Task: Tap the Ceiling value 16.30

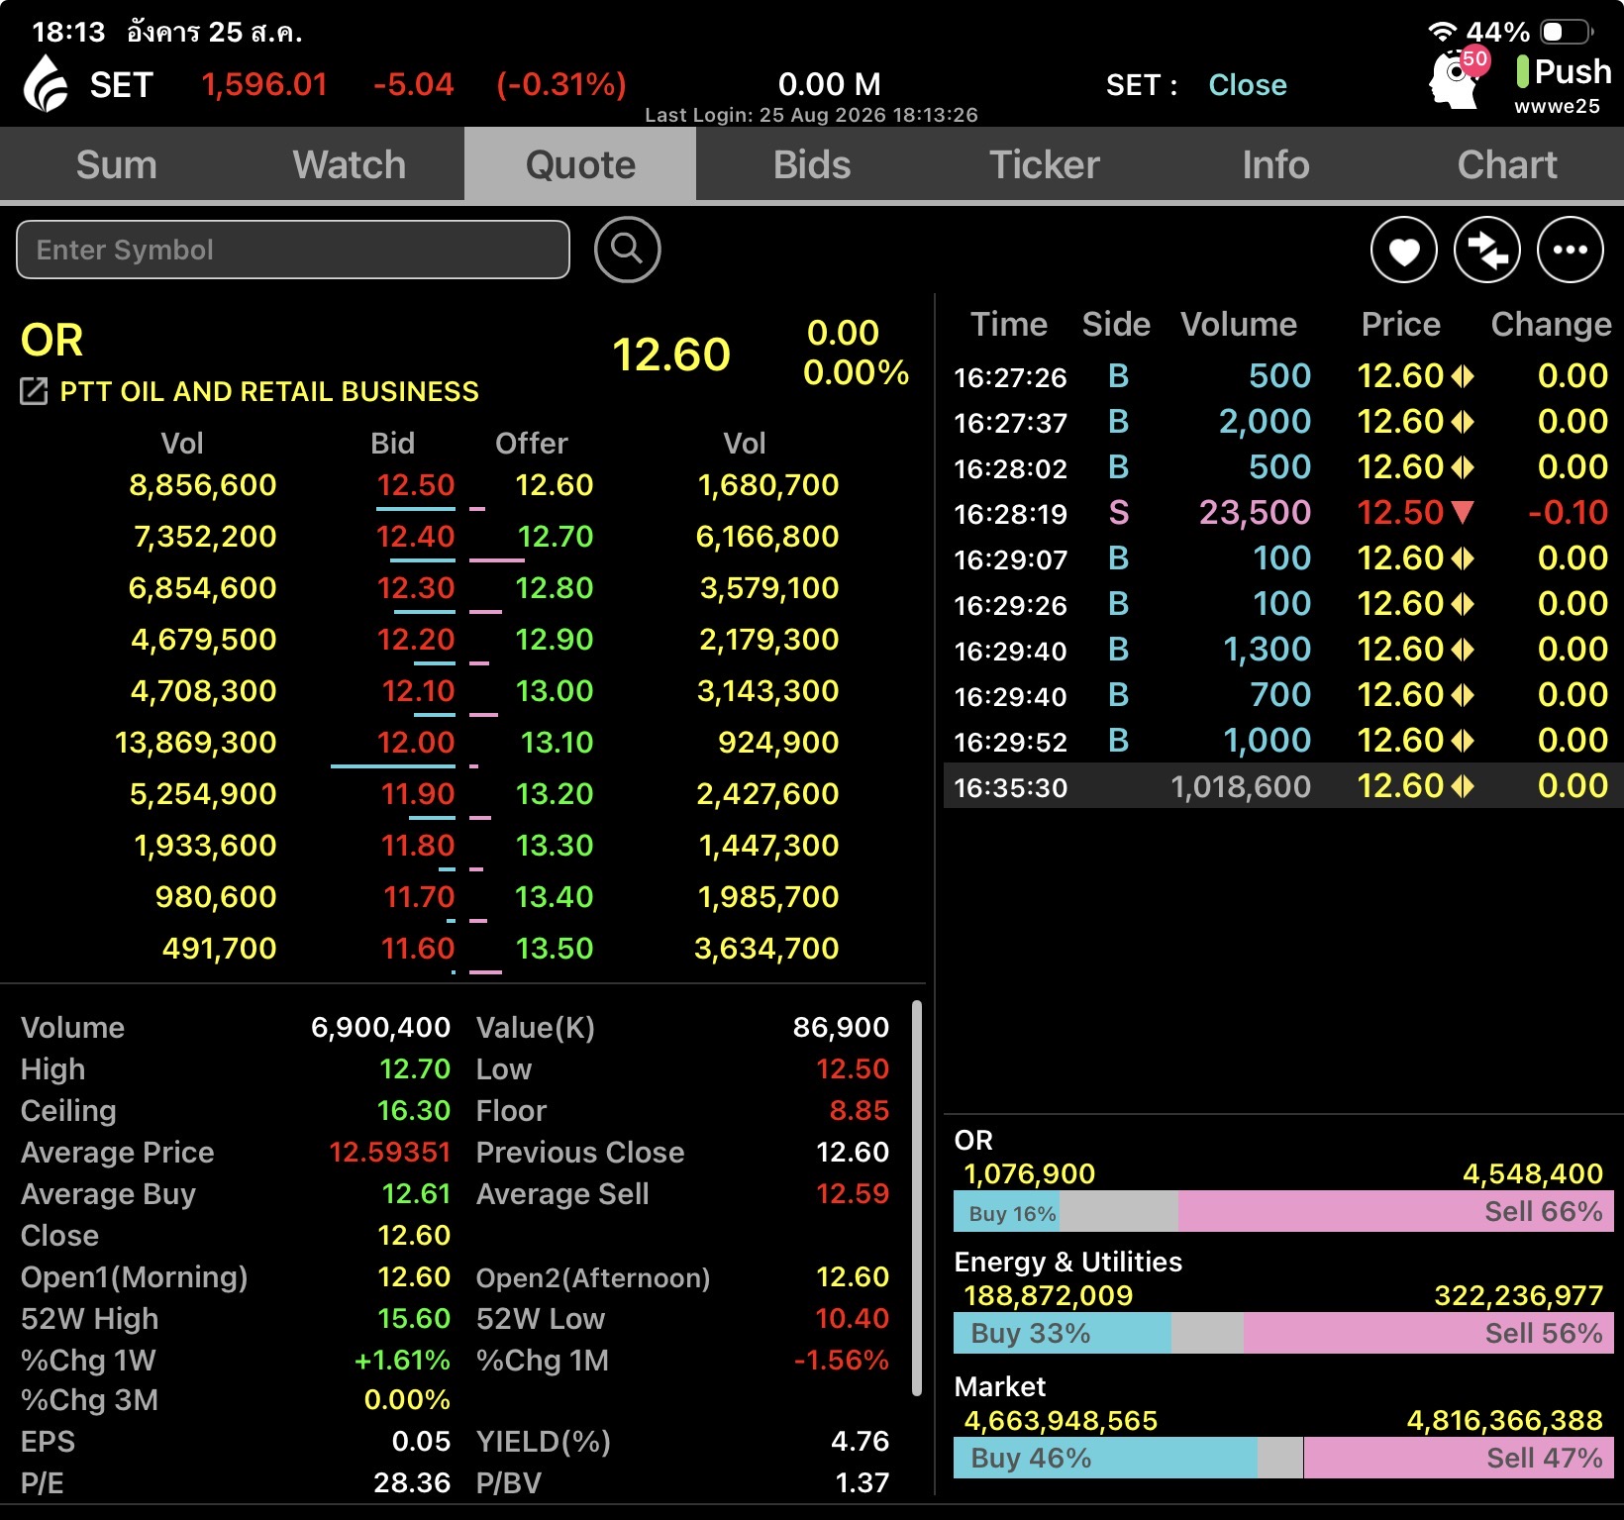Action: pos(413,1111)
